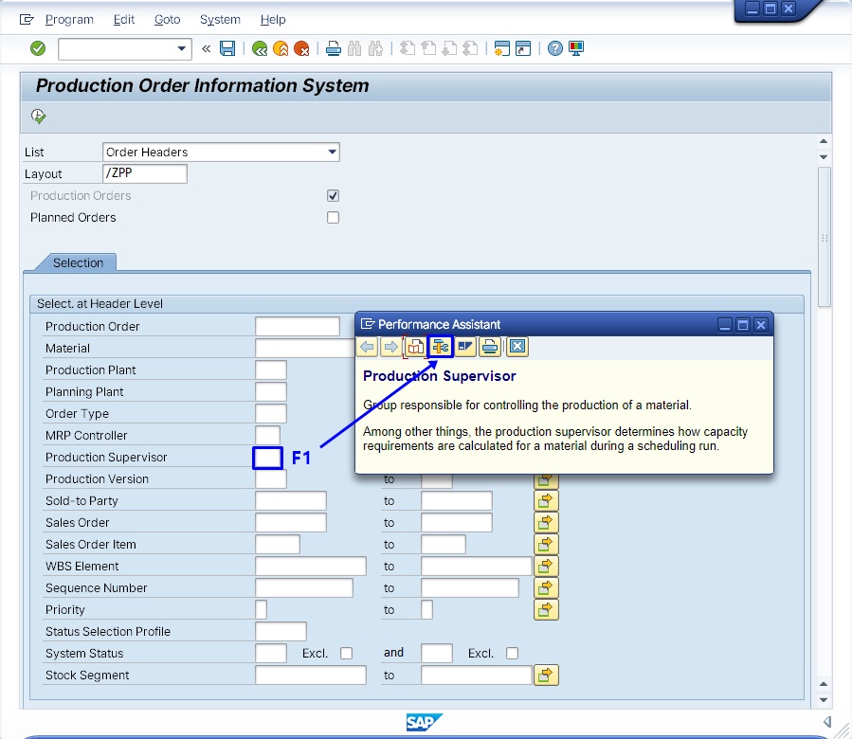Maximize the Performance Assistant window

[743, 325]
